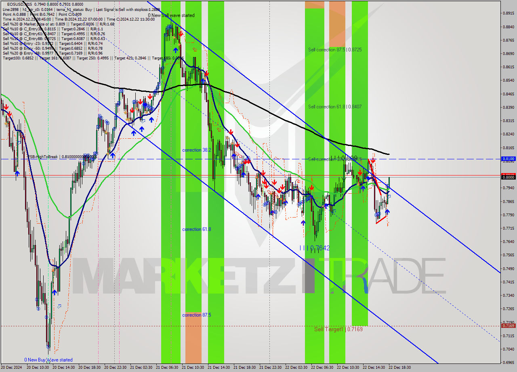This screenshot has width=517, height=372.
Task: Select the 'Time A:2024.12.21 08:45:00' text
Action: pyautogui.click(x=27, y=19)
